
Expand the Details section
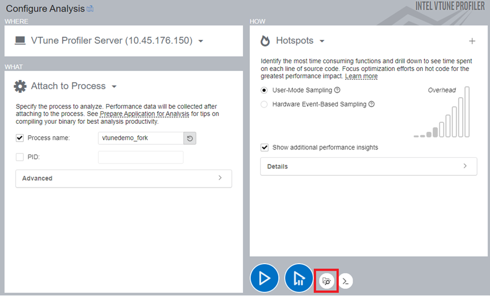point(368,166)
